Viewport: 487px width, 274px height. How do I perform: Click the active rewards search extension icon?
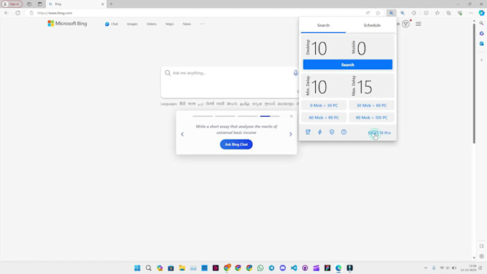pos(391,13)
